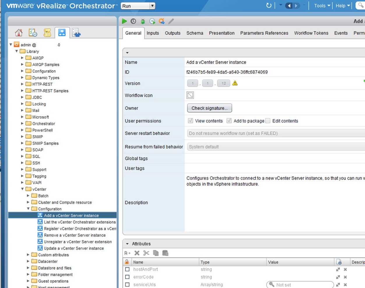Click the serviceUrls Not set value field

click(x=300, y=285)
